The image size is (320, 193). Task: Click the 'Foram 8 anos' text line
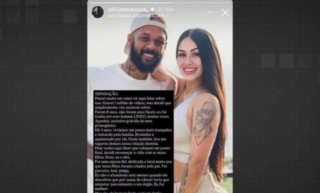pyautogui.click(x=130, y=112)
